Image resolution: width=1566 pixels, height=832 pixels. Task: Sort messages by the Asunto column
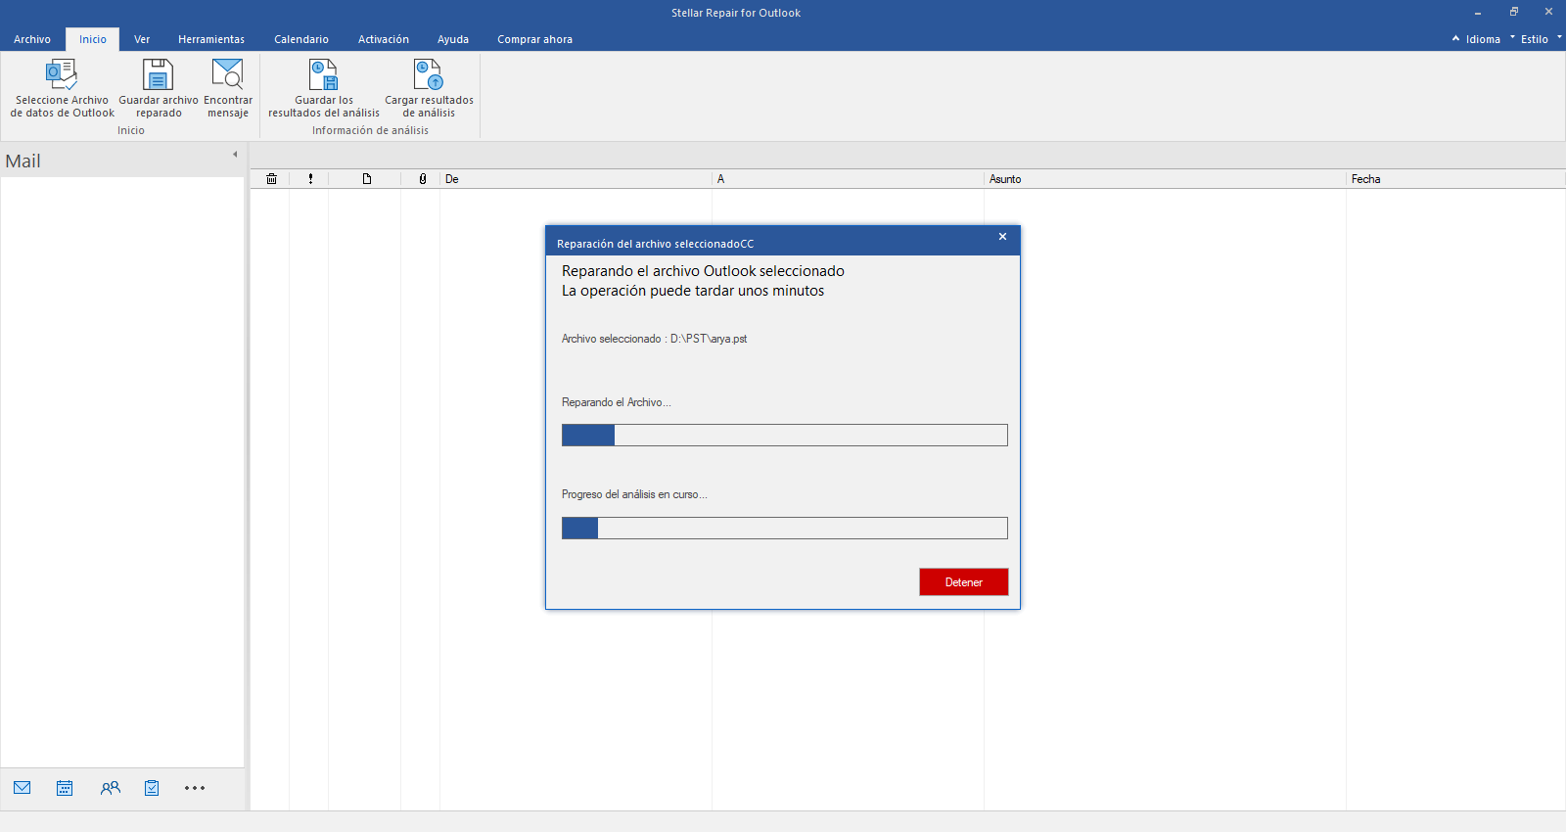pyautogui.click(x=1165, y=179)
